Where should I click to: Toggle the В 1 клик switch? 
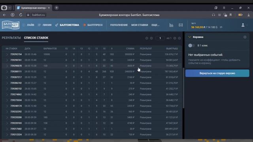pos(191,46)
